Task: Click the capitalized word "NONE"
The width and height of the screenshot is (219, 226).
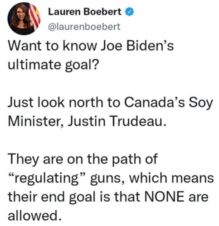Action: [165, 197]
